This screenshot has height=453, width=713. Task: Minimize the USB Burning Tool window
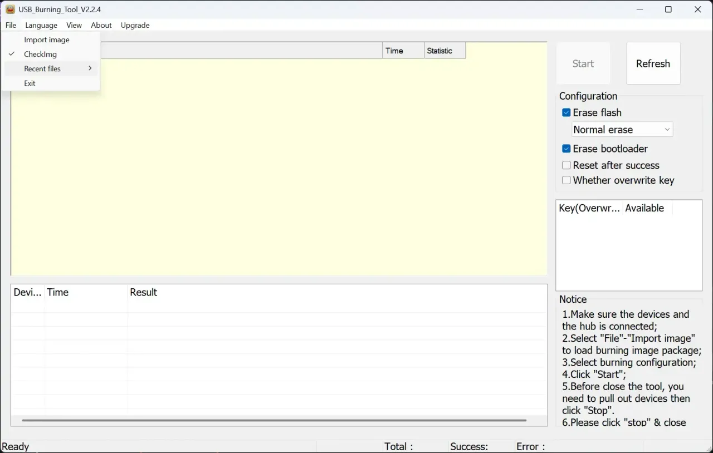638,9
